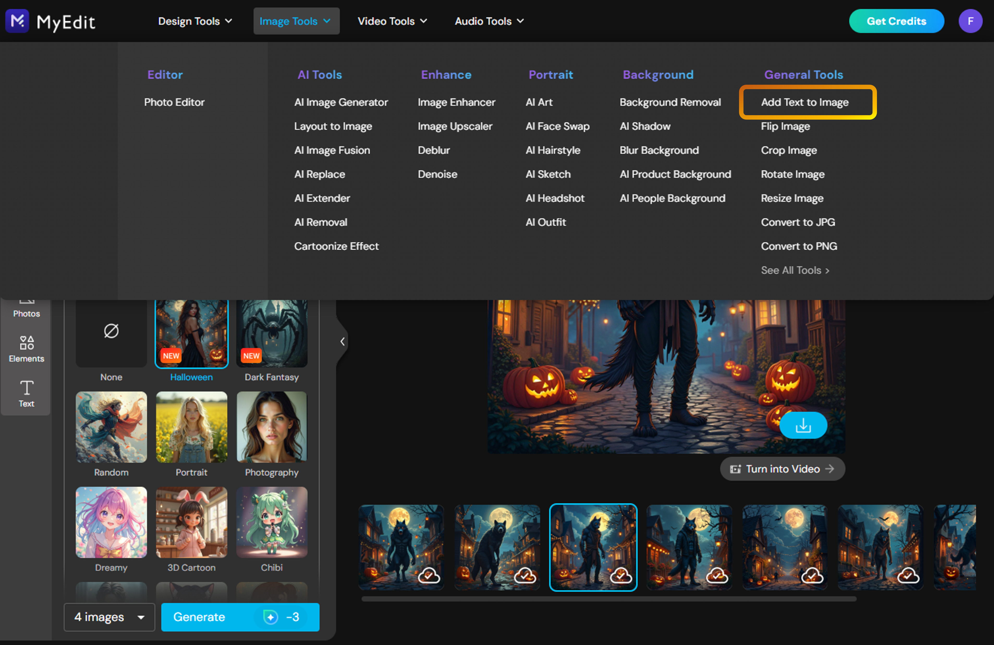
Task: Open the Text panel in the sidebar
Action: 26,393
